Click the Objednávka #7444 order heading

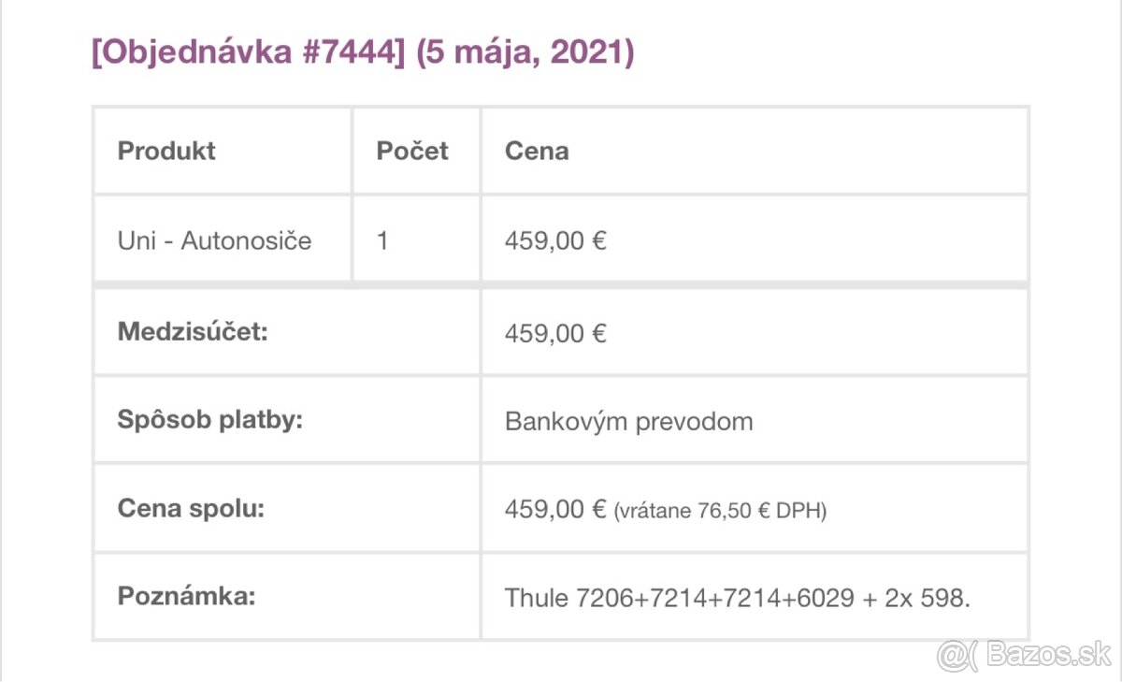click(x=248, y=52)
